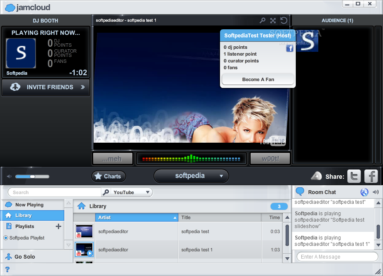Screen dimensions: 383x276
Task: Open Now Playing in sidebar
Action: (x=32, y=205)
